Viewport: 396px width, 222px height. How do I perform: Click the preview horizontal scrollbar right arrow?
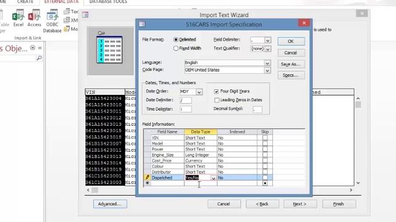(x=351, y=190)
